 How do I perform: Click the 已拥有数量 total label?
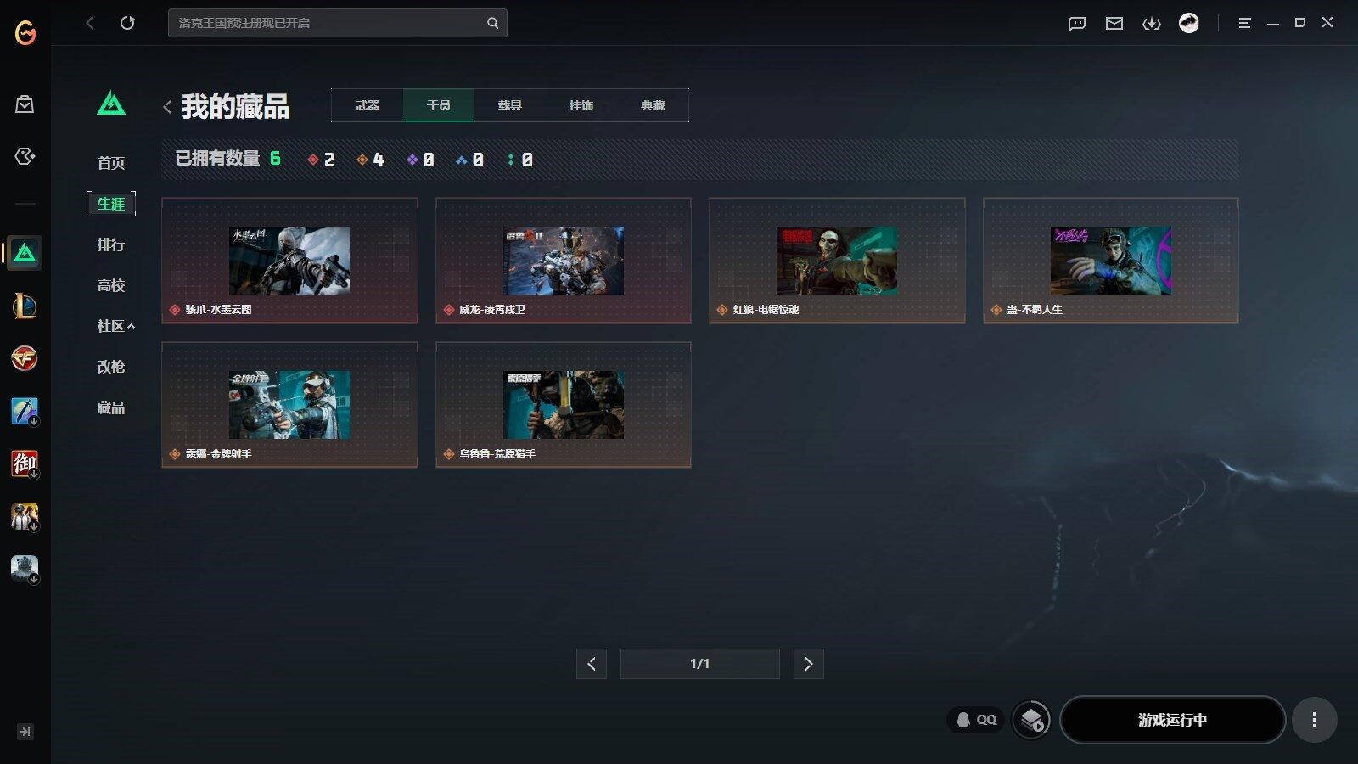click(217, 159)
